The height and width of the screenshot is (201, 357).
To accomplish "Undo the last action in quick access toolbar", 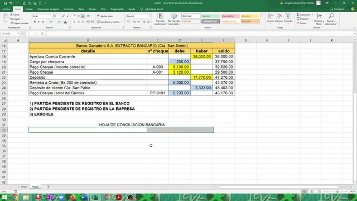I will click(x=11, y=3).
